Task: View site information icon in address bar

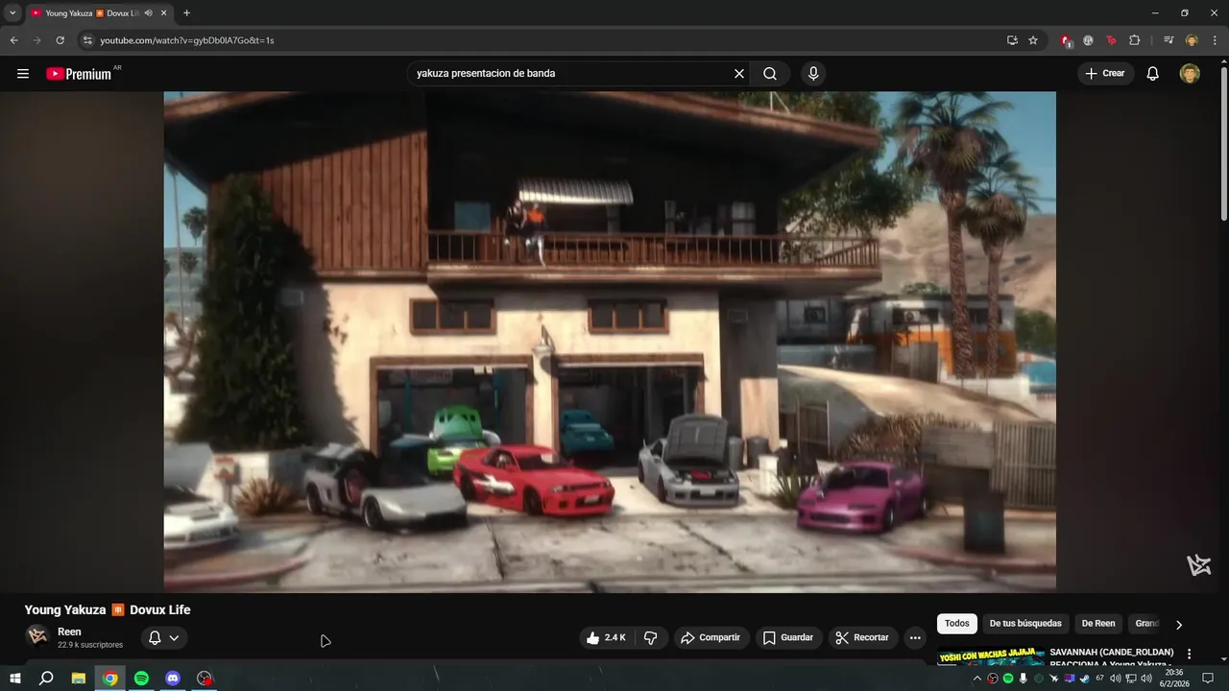Action: pyautogui.click(x=87, y=40)
